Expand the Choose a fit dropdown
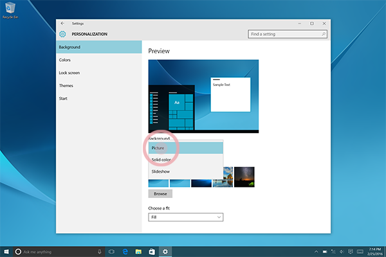 coord(186,217)
